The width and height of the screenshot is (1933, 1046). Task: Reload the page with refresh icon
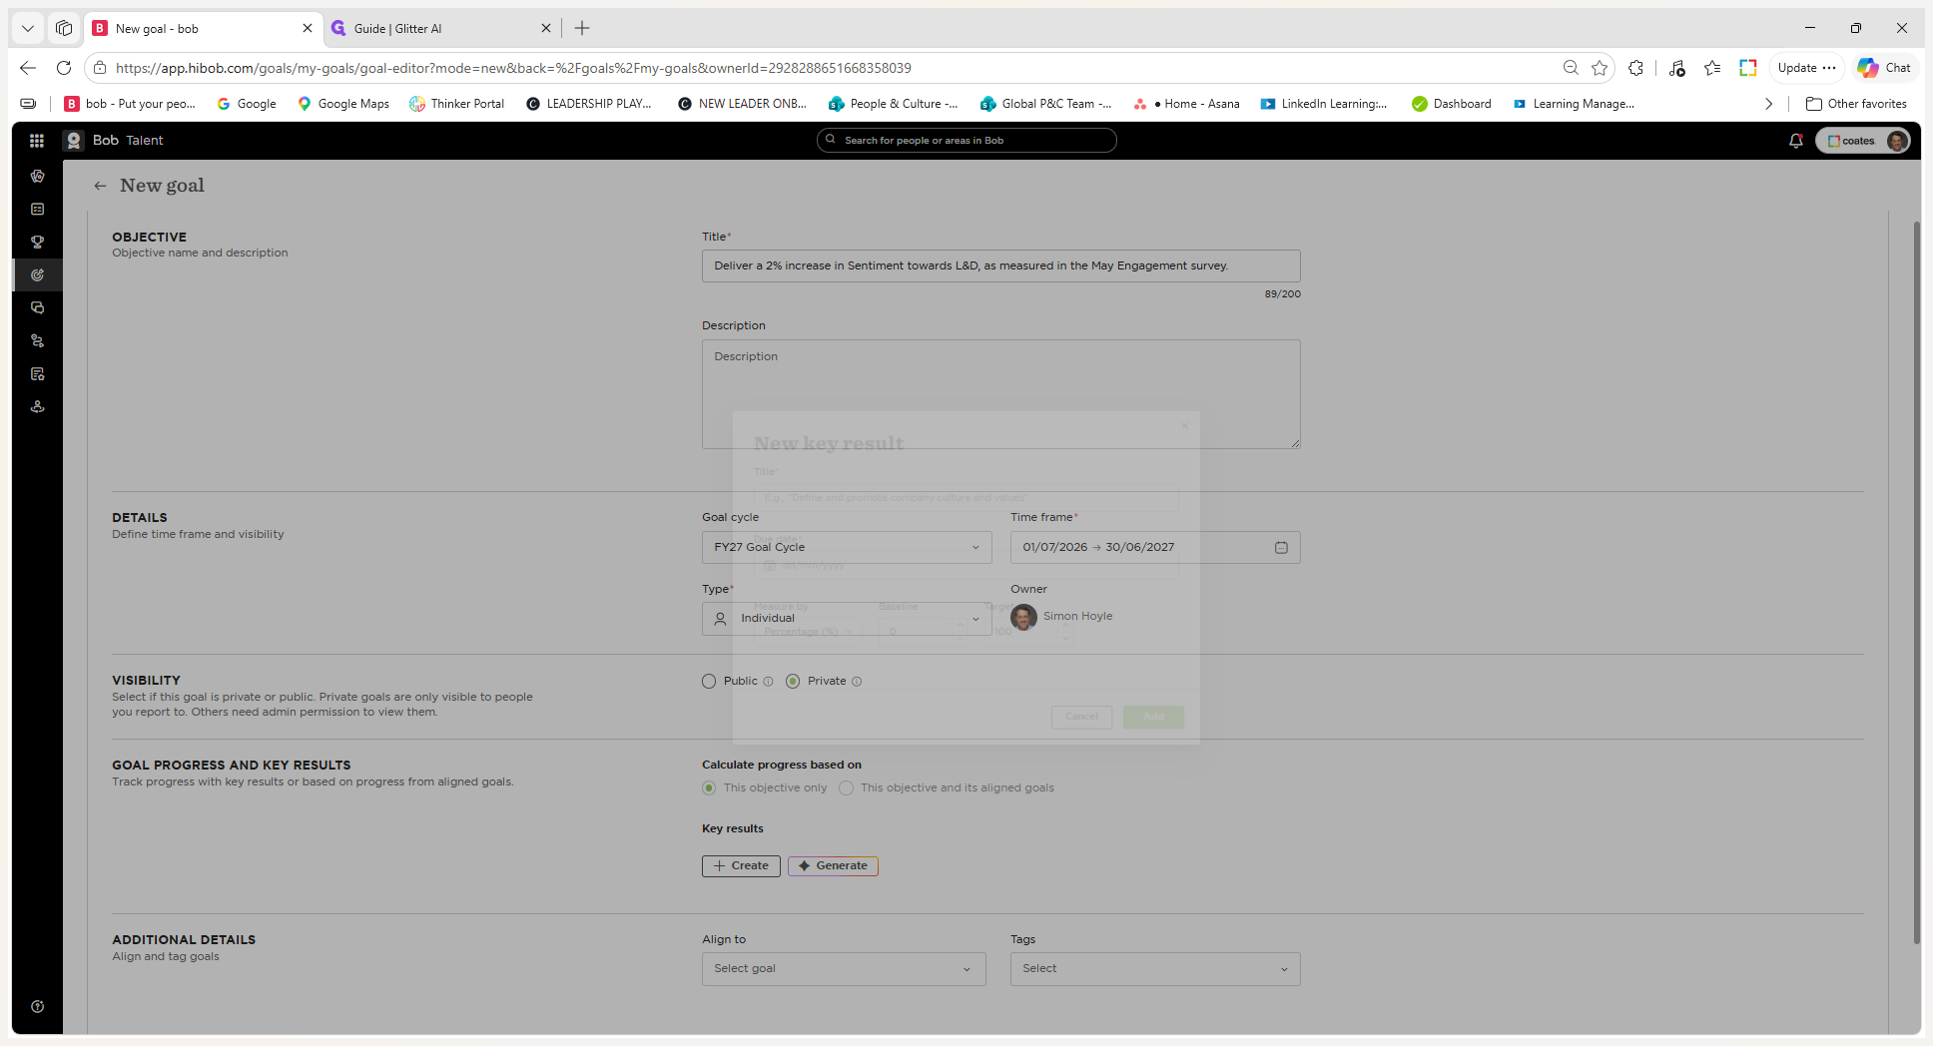[x=64, y=68]
